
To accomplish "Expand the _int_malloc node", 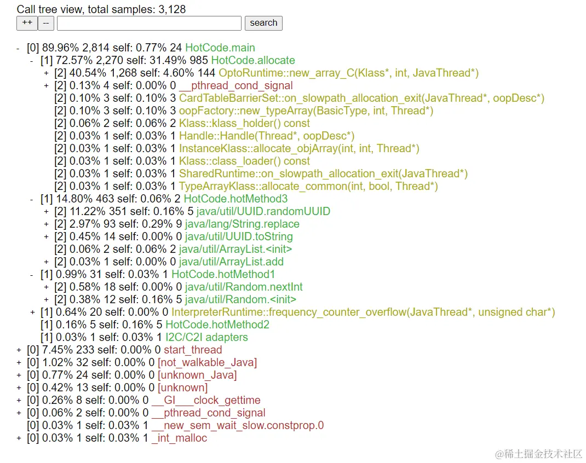I will point(18,438).
